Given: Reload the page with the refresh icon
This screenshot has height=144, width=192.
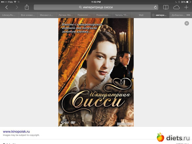Looking at the screenshot, I should tap(155, 7).
